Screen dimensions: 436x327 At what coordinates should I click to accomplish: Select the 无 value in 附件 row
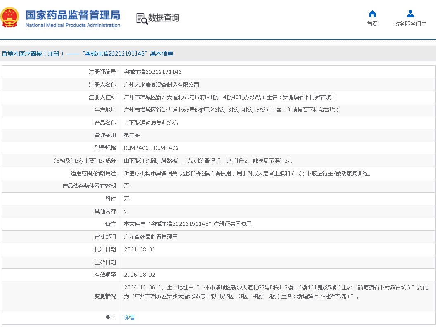(126, 199)
